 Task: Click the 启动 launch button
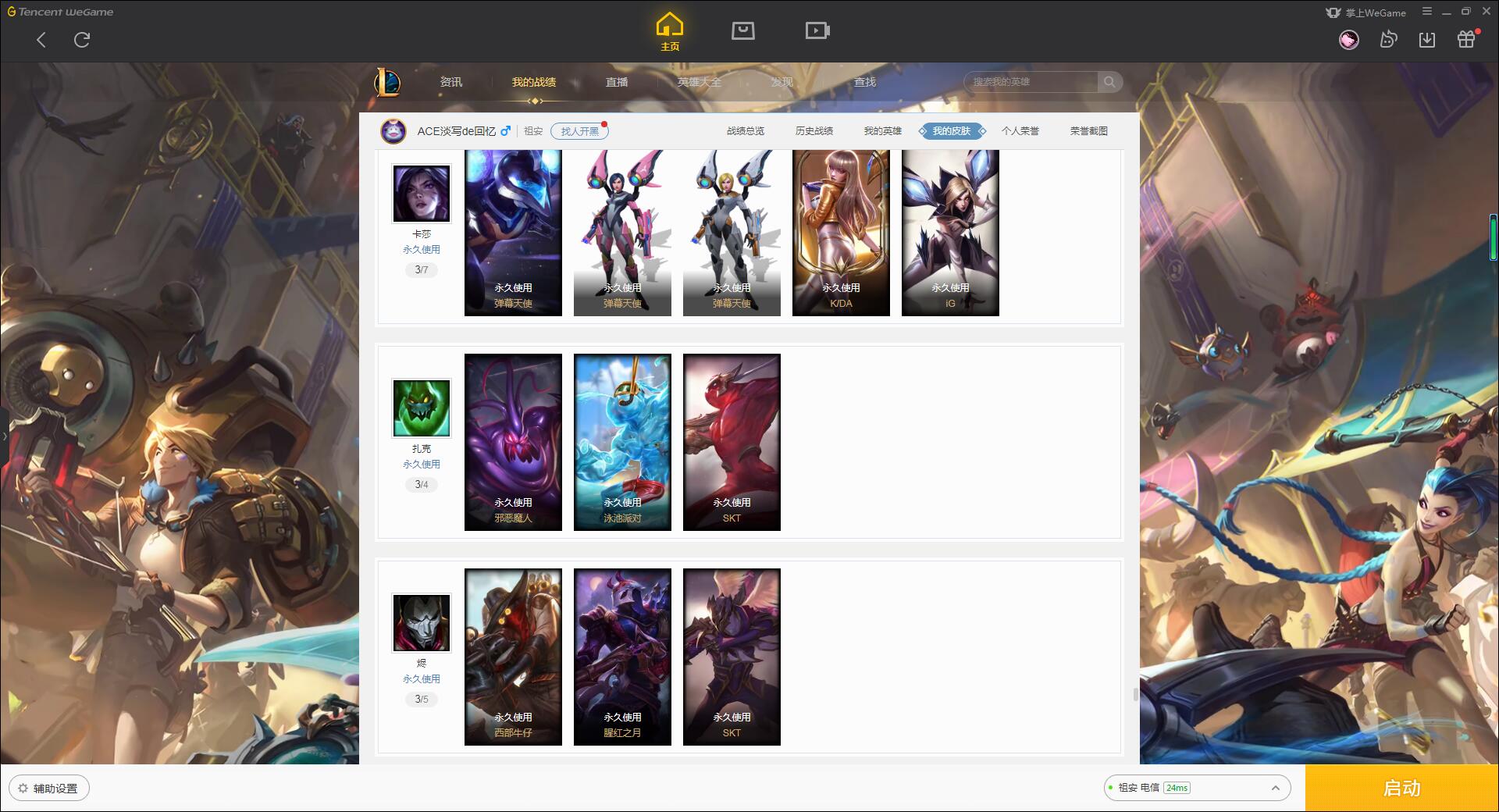click(x=1402, y=789)
